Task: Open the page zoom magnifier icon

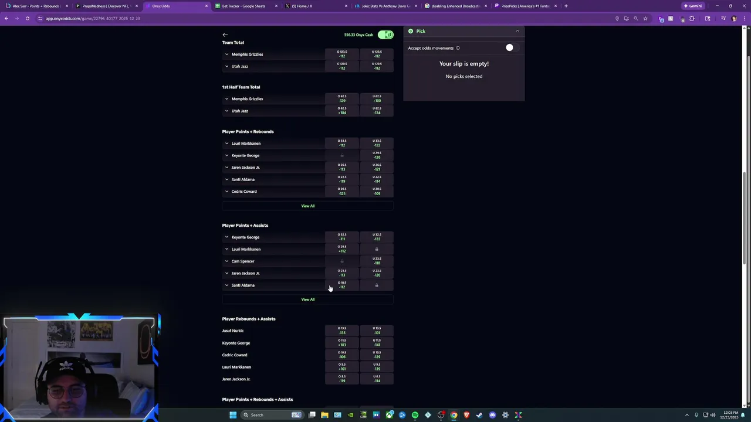Action: pyautogui.click(x=635, y=18)
